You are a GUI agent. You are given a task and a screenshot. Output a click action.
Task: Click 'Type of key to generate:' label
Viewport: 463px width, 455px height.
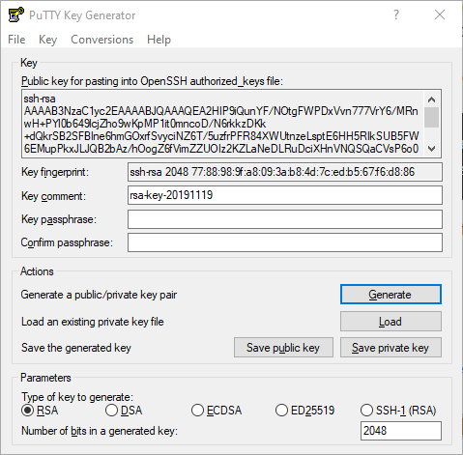[77, 397]
